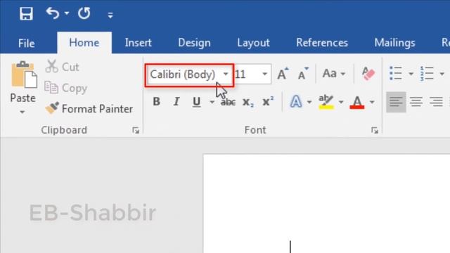Screen dimensions: 450x253
Task: Decrease font size with Shrink Font
Action: point(302,74)
